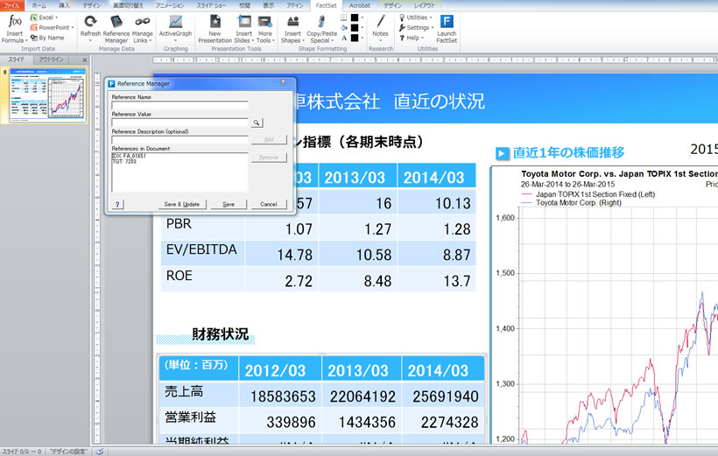
Task: Select the IDX: FA 01651 reference entry
Action: (x=129, y=156)
